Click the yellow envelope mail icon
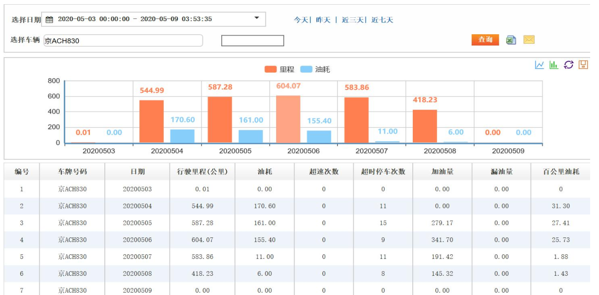599x295 pixels. pyautogui.click(x=529, y=40)
